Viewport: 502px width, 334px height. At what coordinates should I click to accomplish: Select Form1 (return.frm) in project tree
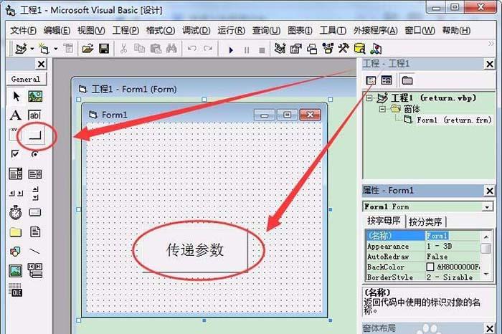pyautogui.click(x=454, y=120)
